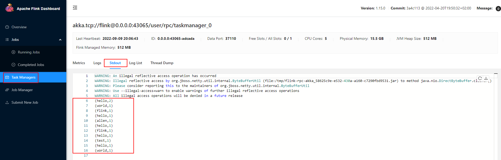Switch to the Logs tab

tap(97, 63)
